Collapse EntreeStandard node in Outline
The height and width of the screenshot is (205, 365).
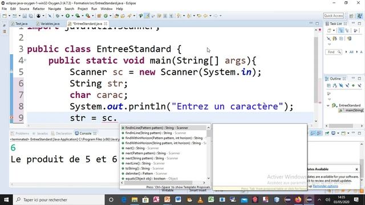pyautogui.click(x=328, y=105)
